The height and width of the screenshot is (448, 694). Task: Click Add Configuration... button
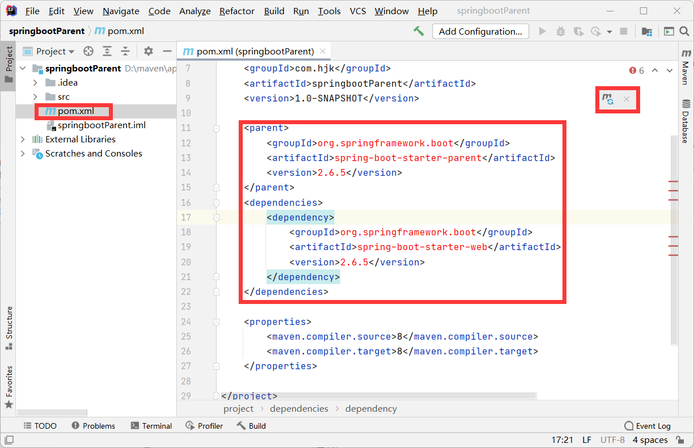pyautogui.click(x=480, y=31)
